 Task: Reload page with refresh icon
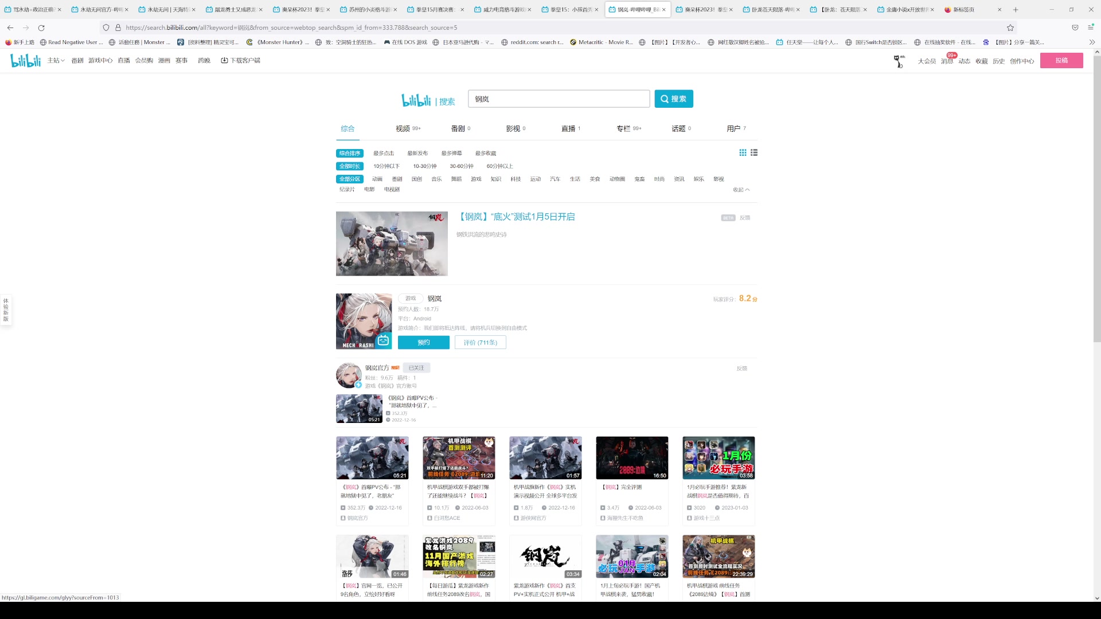pos(41,28)
